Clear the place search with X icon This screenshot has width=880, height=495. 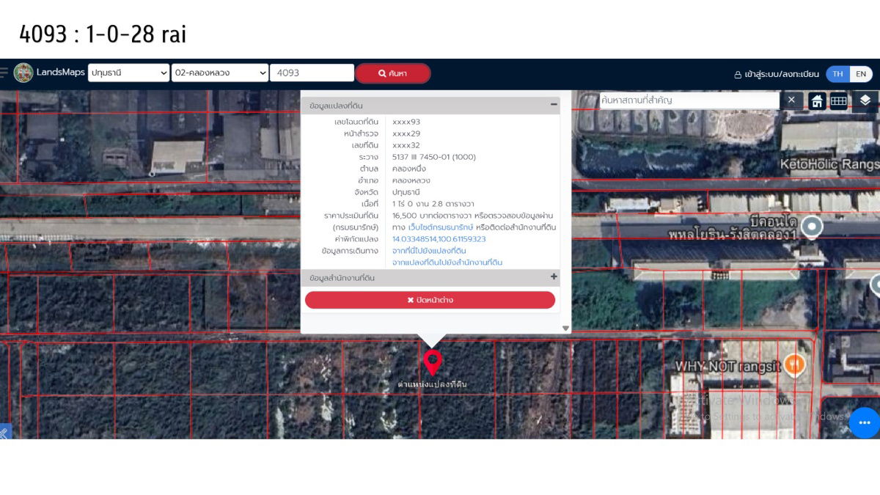pos(791,100)
